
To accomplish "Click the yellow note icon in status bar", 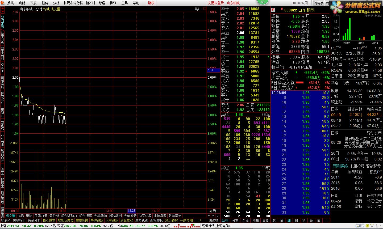I will click(358, 226).
